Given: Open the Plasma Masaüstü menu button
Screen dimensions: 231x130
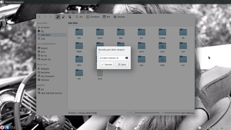Looking at the screenshot, I should pyautogui.click(x=2, y=2).
